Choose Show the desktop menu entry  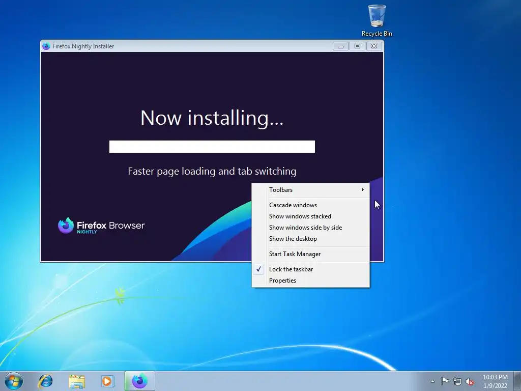pos(311,239)
